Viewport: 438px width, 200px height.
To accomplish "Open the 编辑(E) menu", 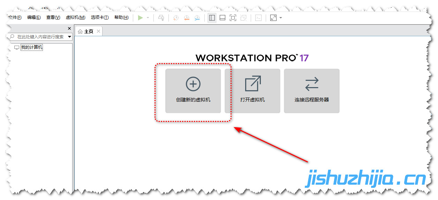I will point(34,17).
